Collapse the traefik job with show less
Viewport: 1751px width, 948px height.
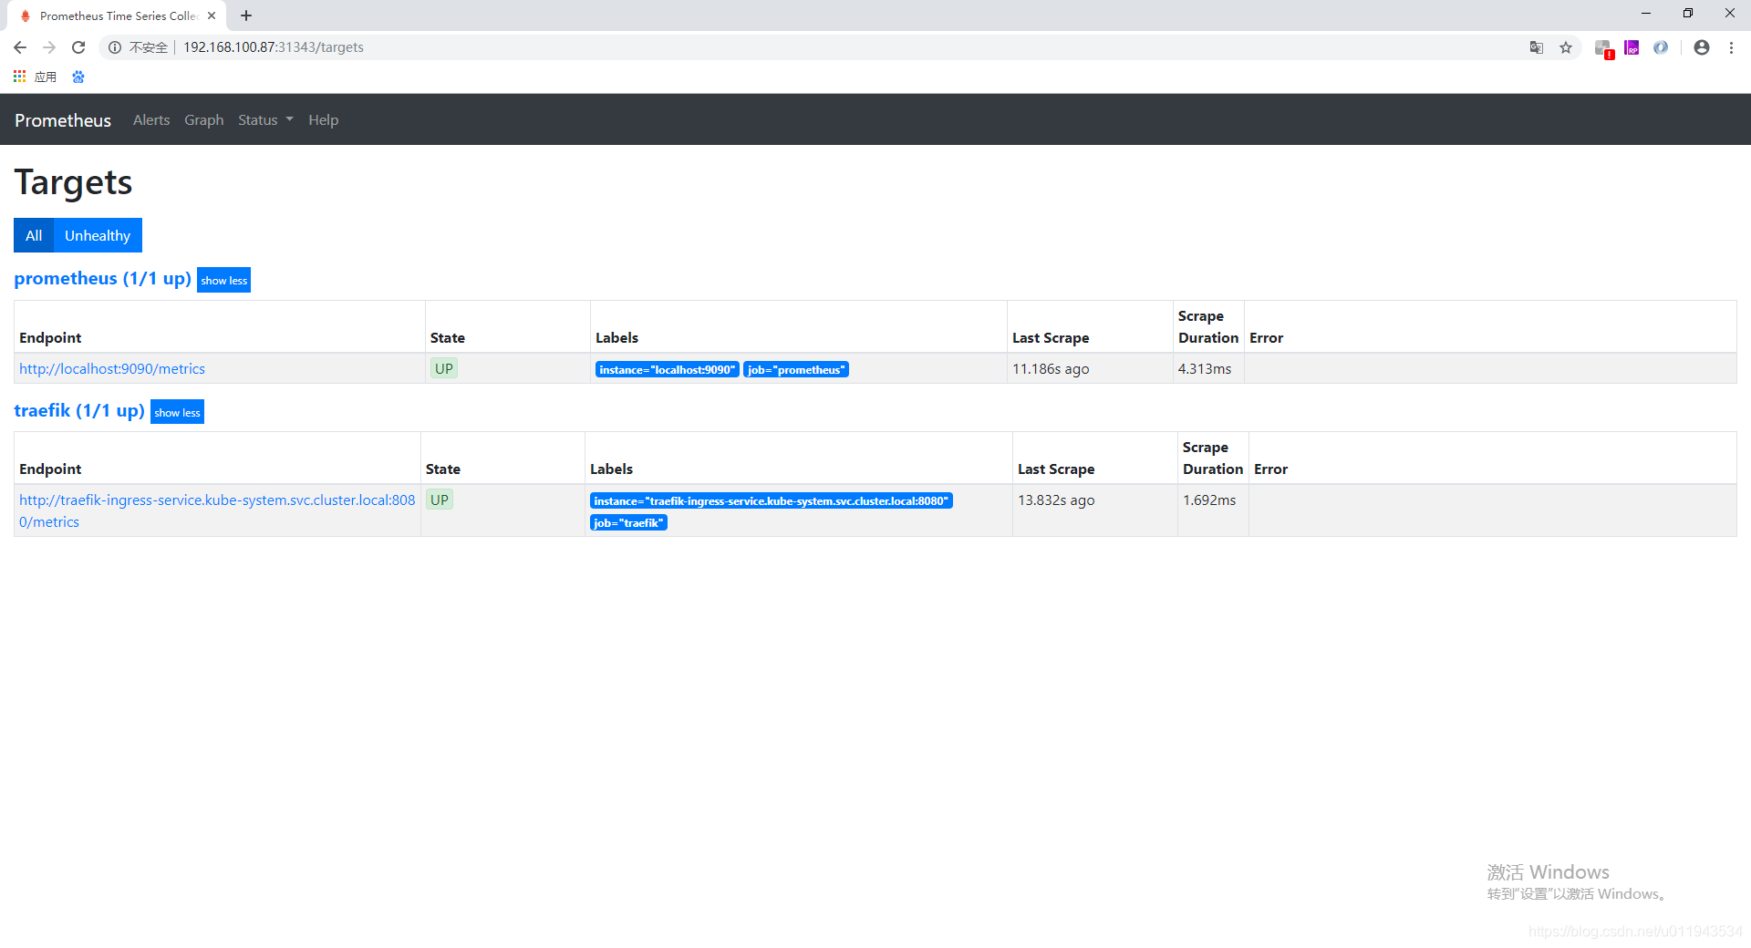point(177,412)
